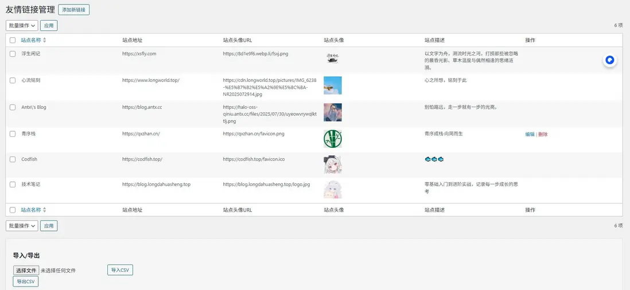Click the sort arrows beside bottom 站点名称 footer
This screenshot has width=630, height=290.
[x=45, y=210]
